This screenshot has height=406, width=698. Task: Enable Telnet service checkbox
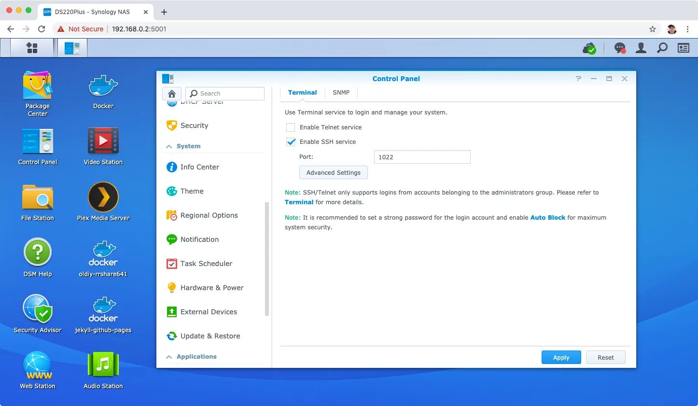point(291,127)
